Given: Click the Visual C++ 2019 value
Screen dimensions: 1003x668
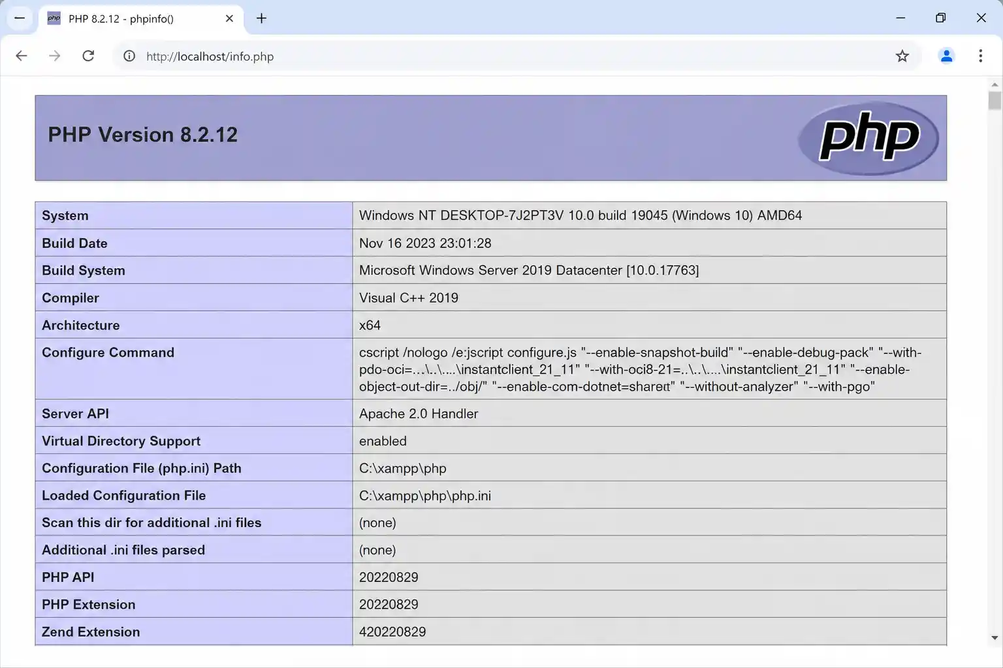Looking at the screenshot, I should pos(409,298).
